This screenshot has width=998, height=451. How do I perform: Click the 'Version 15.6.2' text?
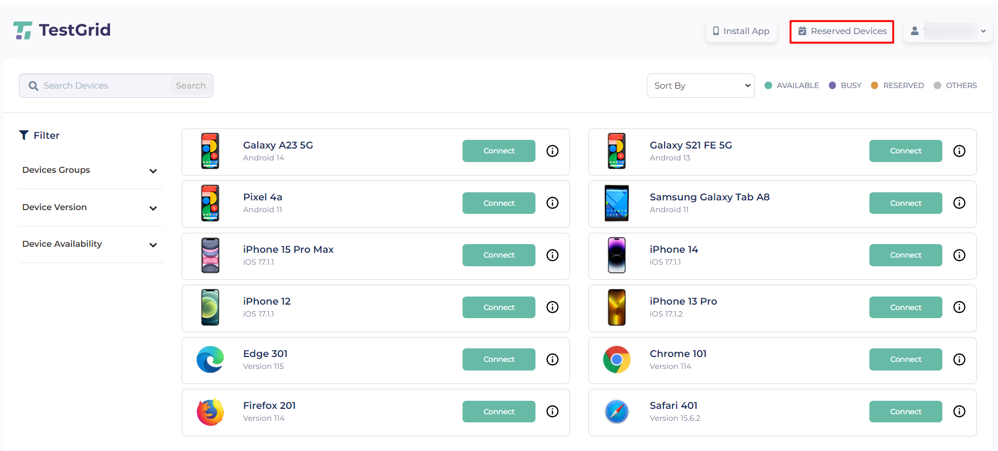[x=675, y=418]
